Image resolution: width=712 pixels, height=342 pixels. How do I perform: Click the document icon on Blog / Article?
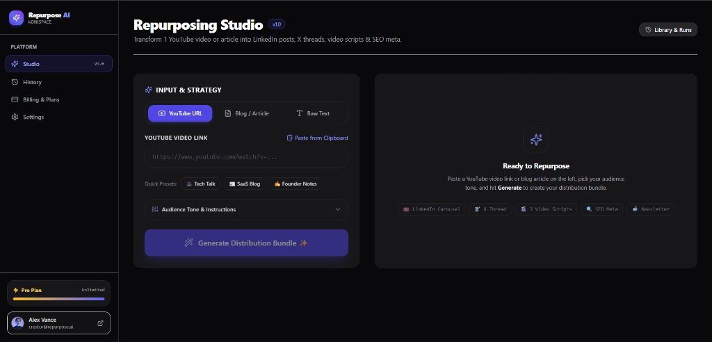[x=228, y=113]
